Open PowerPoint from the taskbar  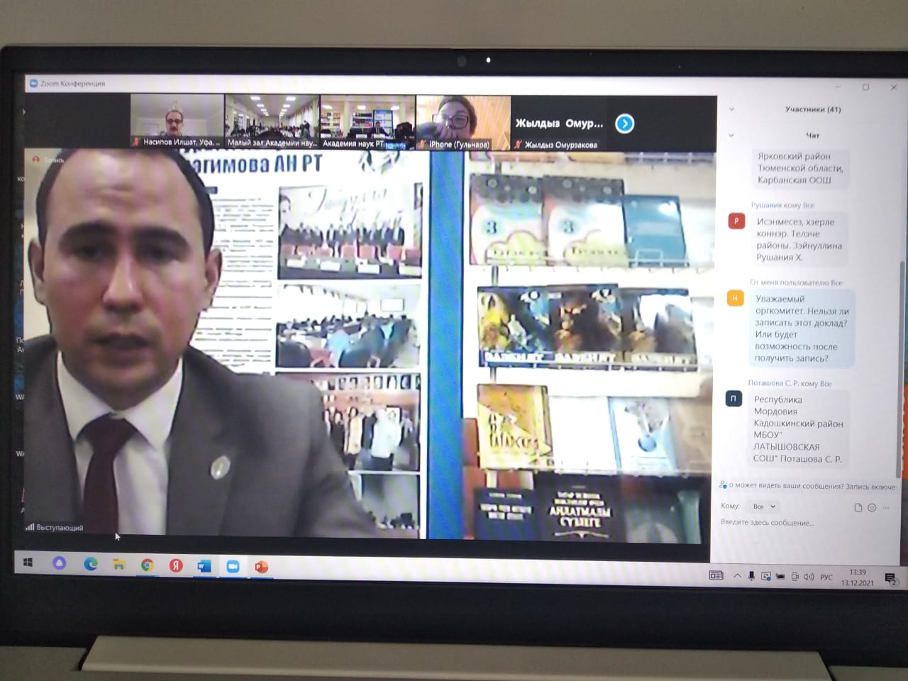(x=261, y=567)
